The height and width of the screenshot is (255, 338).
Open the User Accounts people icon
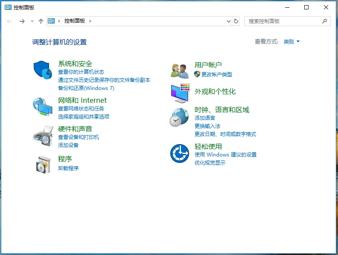(x=180, y=71)
